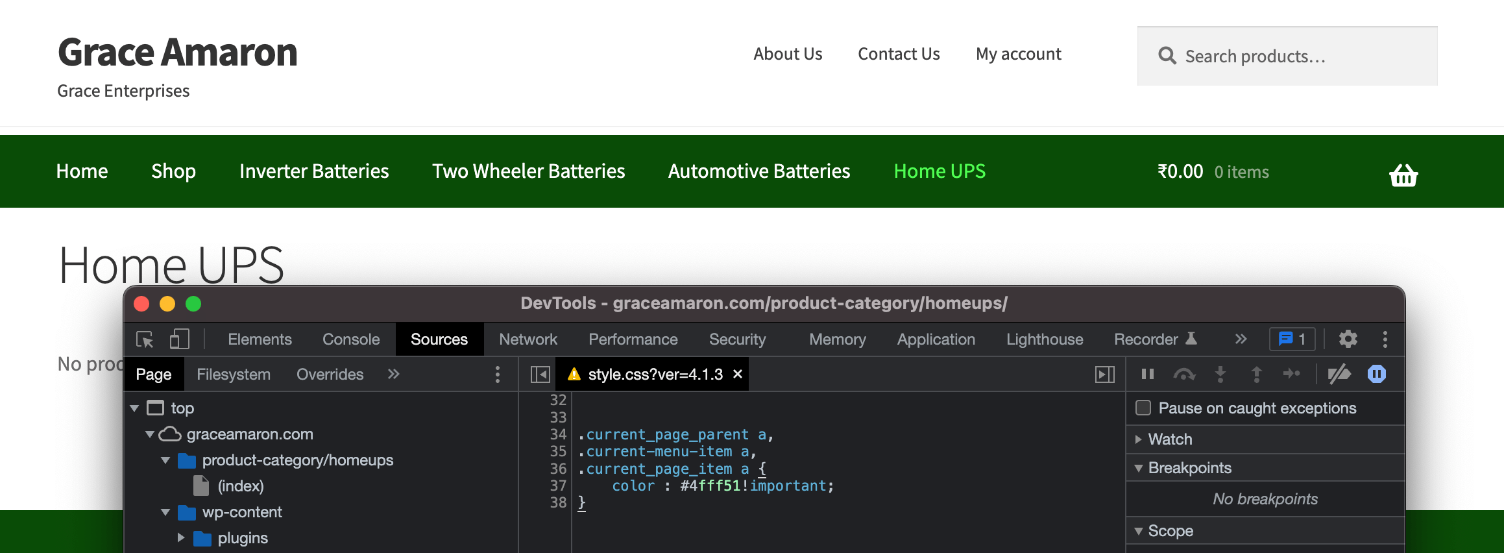
Task: Close the style.css?ver=4.1.3 file tab
Action: pyautogui.click(x=738, y=374)
